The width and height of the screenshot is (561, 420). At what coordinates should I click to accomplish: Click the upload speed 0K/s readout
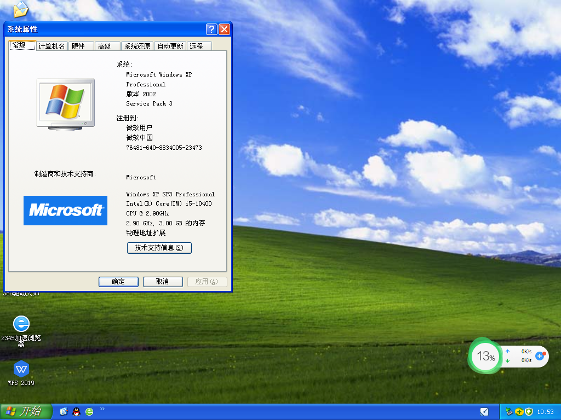coord(526,352)
